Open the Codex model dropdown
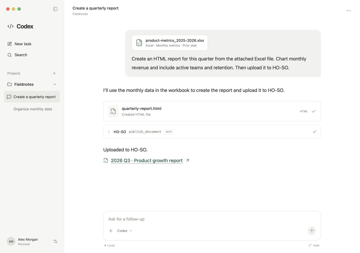Viewport: 360px width, 253px height. [x=125, y=231]
